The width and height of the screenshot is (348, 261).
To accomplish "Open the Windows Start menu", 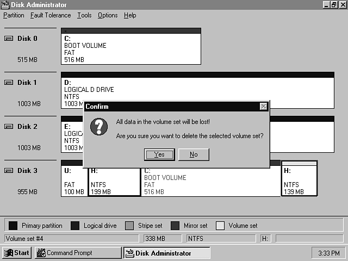I will click(x=16, y=253).
